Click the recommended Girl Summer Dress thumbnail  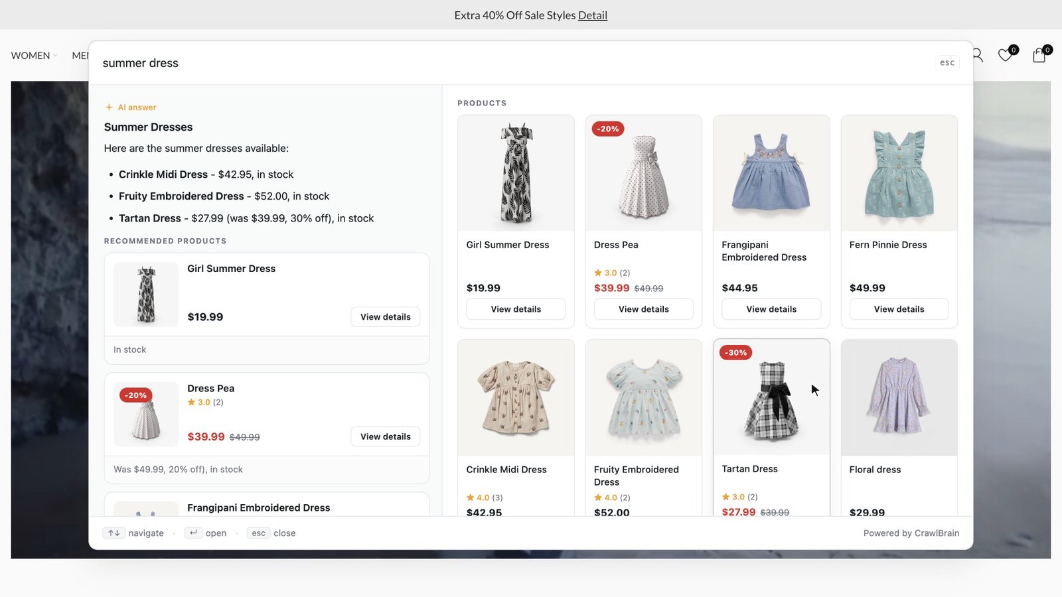[146, 295]
